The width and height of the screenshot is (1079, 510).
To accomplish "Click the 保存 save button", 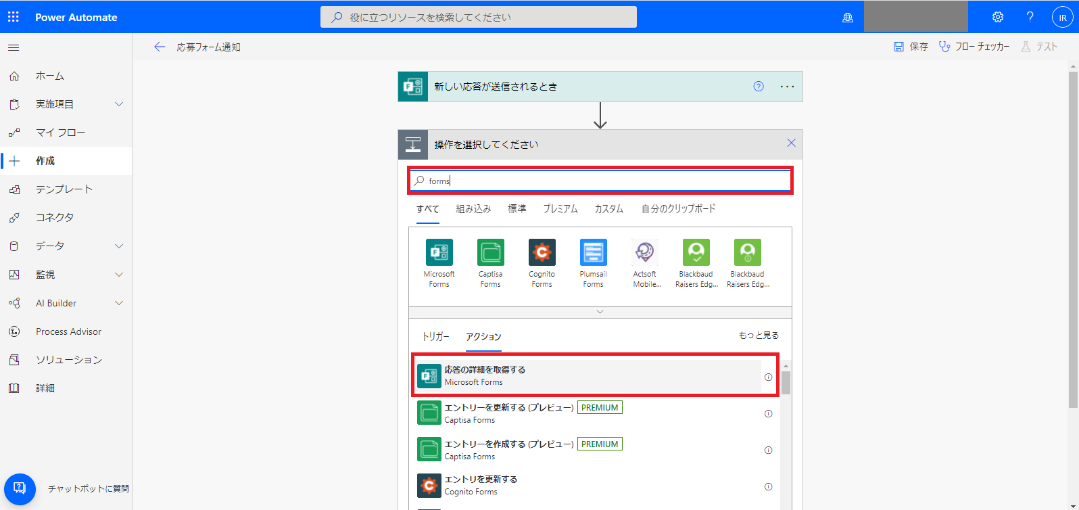I will coord(911,47).
